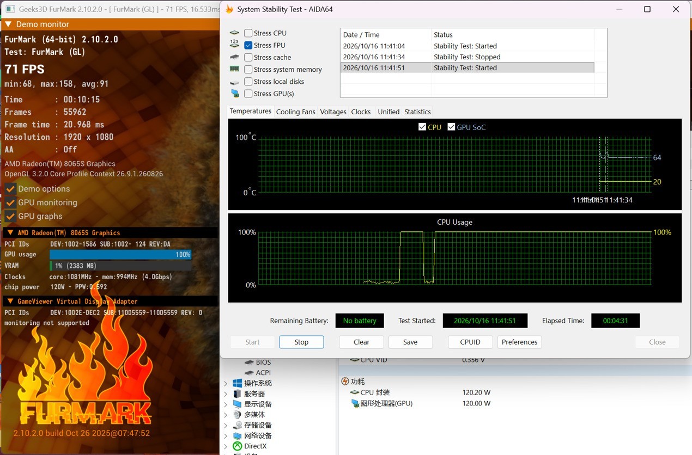Viewport: 692px width, 455px height.
Task: Collapse the AMD Radeon 8065S Graphics section
Action: (10, 232)
